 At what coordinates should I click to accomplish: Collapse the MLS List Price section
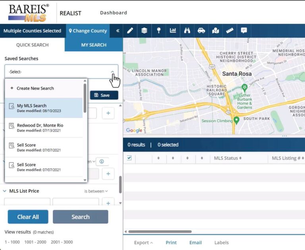pyautogui.click(x=5, y=191)
